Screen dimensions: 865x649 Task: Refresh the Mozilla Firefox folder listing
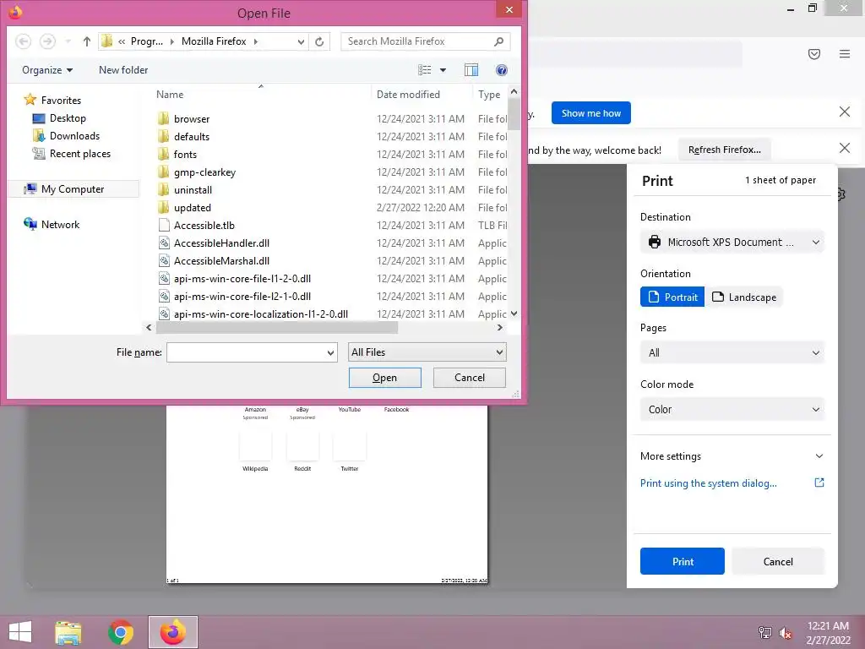(x=319, y=41)
